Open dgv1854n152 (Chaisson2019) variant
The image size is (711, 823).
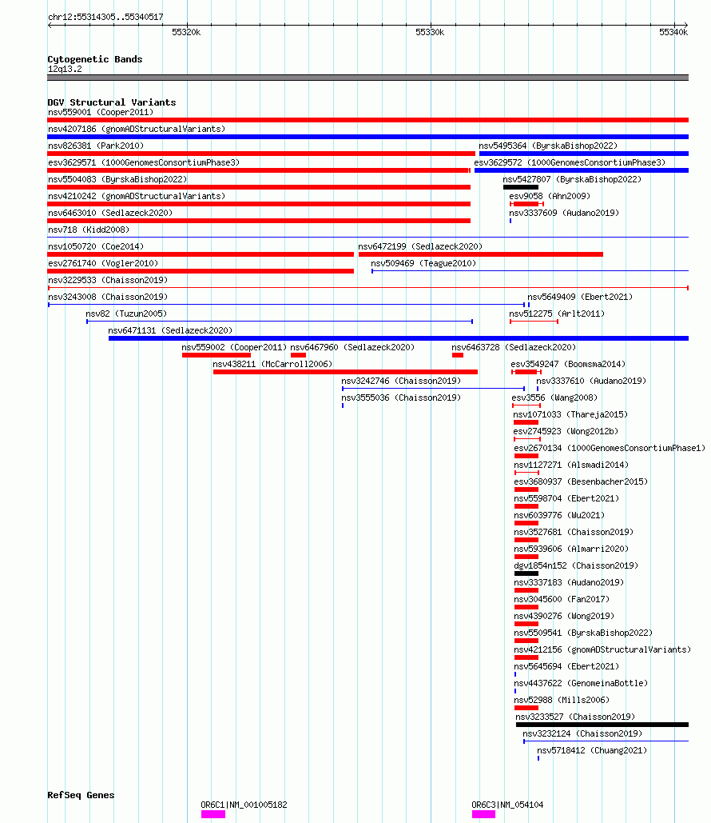576,565
